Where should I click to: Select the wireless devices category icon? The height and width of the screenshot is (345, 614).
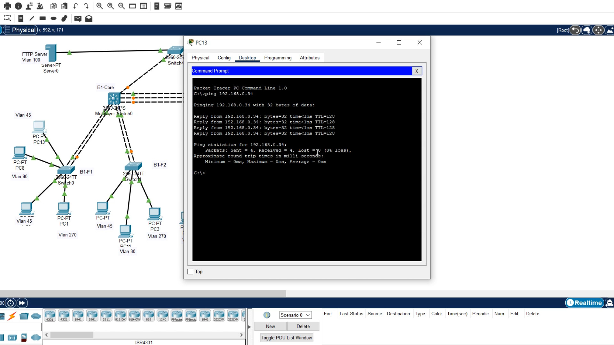12,338
